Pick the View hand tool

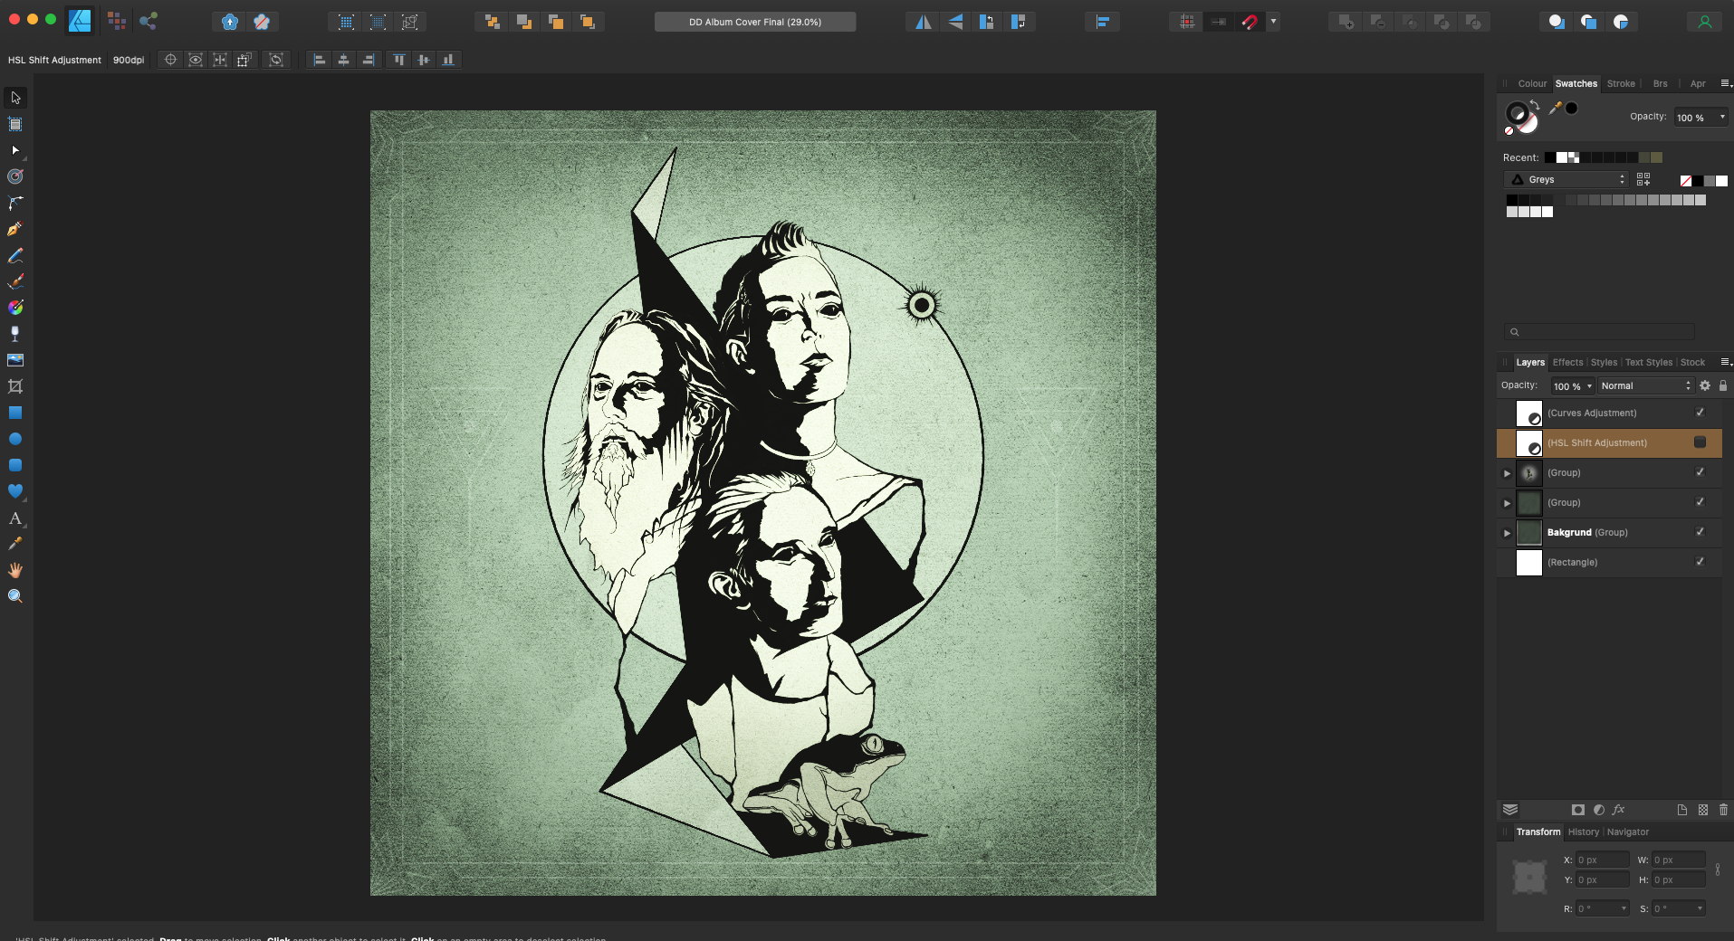(15, 570)
